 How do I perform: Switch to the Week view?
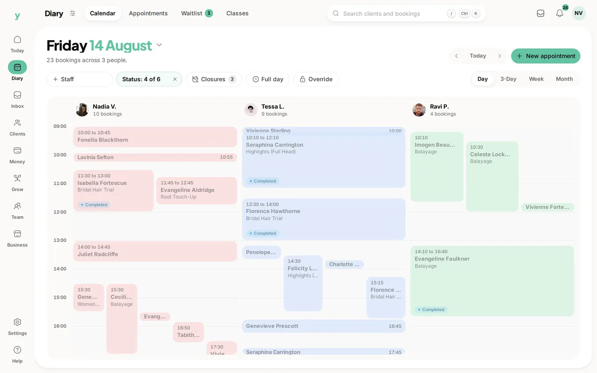[x=536, y=79]
